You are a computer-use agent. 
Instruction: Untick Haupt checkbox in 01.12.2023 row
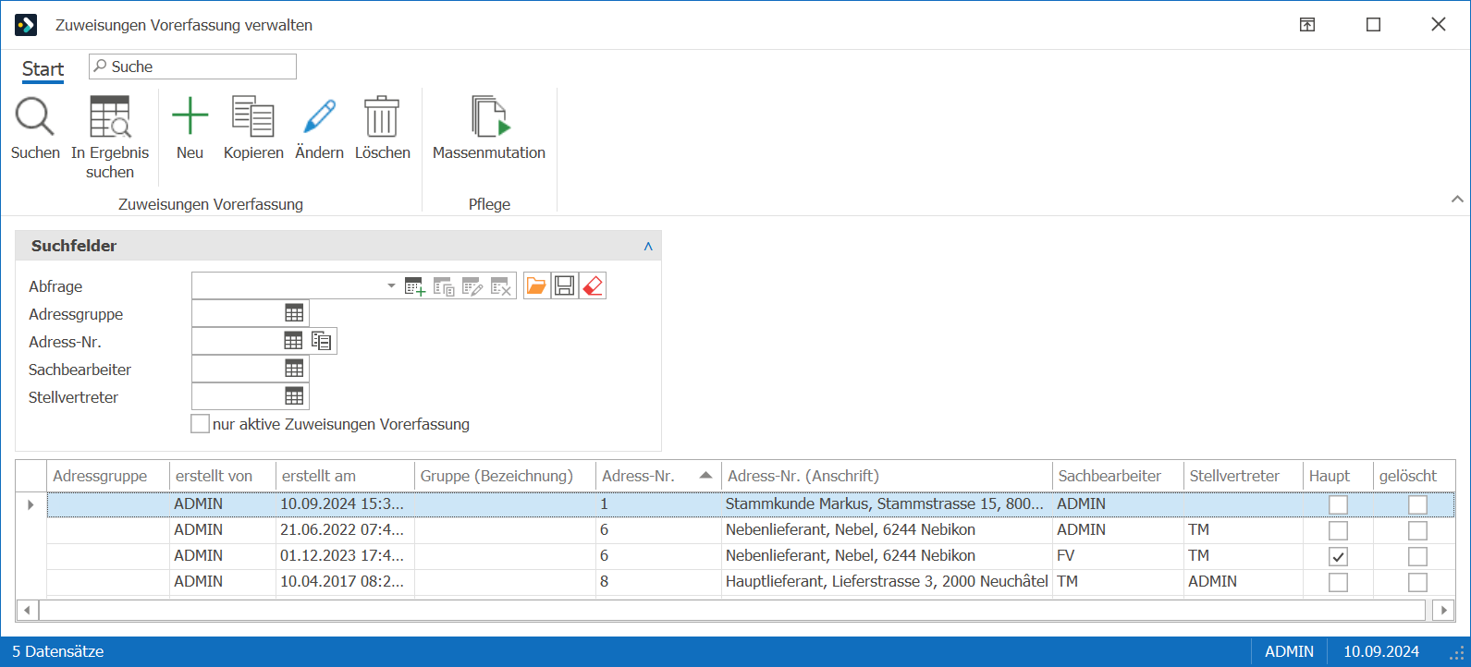(x=1338, y=556)
